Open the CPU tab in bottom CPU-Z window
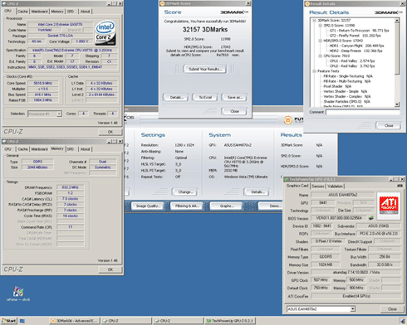407x325 pixels. coord(7,149)
